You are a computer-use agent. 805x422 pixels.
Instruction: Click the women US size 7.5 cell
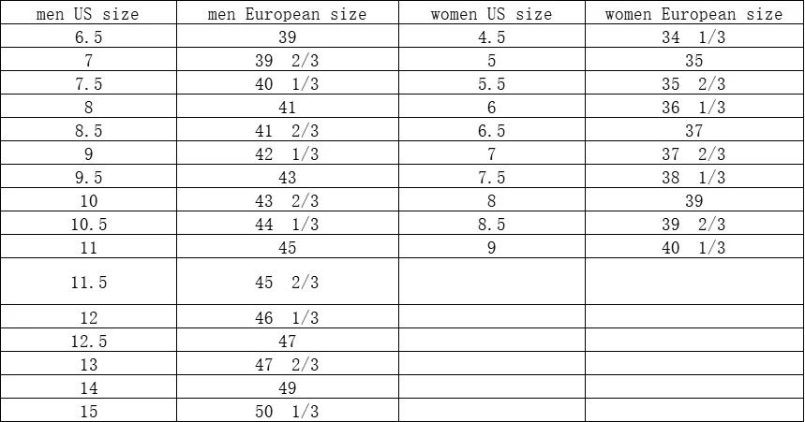click(x=491, y=178)
